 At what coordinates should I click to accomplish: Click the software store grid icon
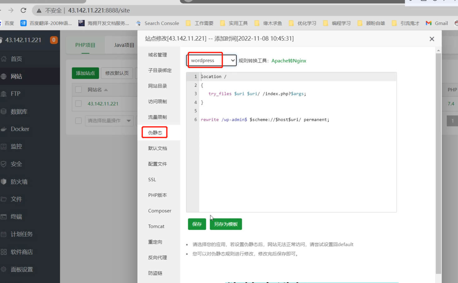pyautogui.click(x=4, y=252)
